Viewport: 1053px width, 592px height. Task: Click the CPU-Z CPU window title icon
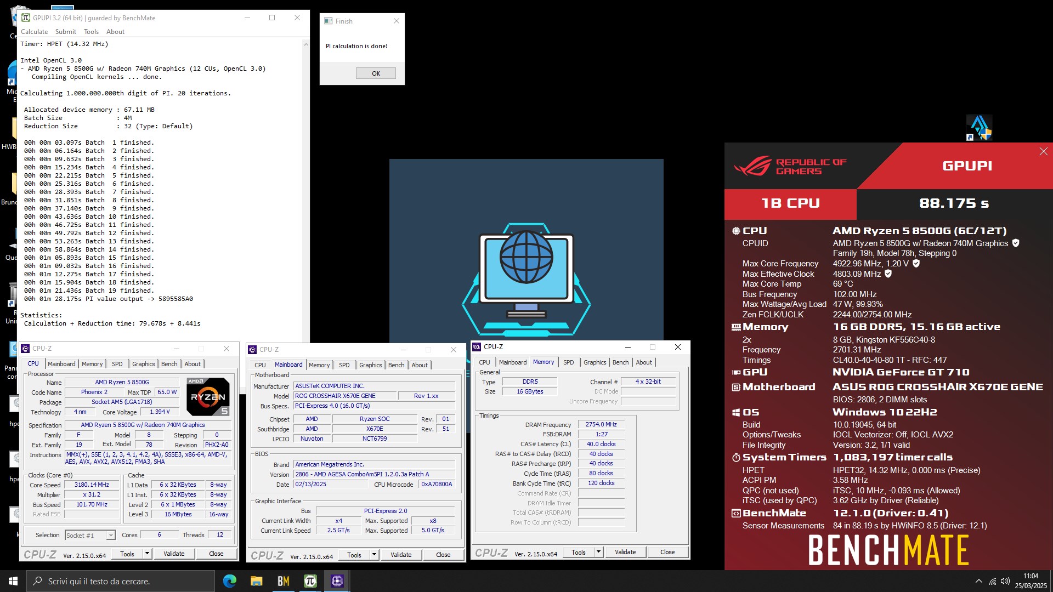coord(25,349)
